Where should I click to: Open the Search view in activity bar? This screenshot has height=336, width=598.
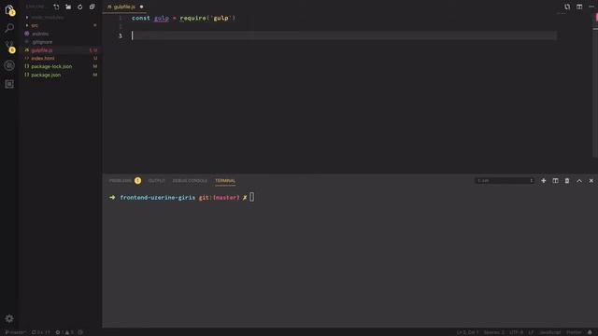[9, 28]
